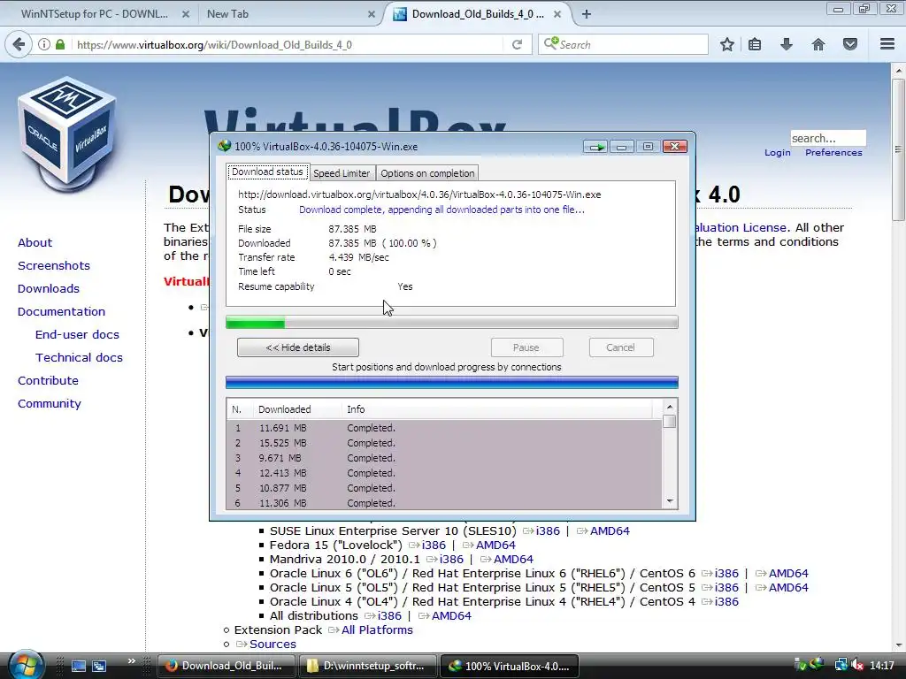Image resolution: width=906 pixels, height=679 pixels.
Task: Click the VirtualBox cube logo
Action: tap(67, 134)
